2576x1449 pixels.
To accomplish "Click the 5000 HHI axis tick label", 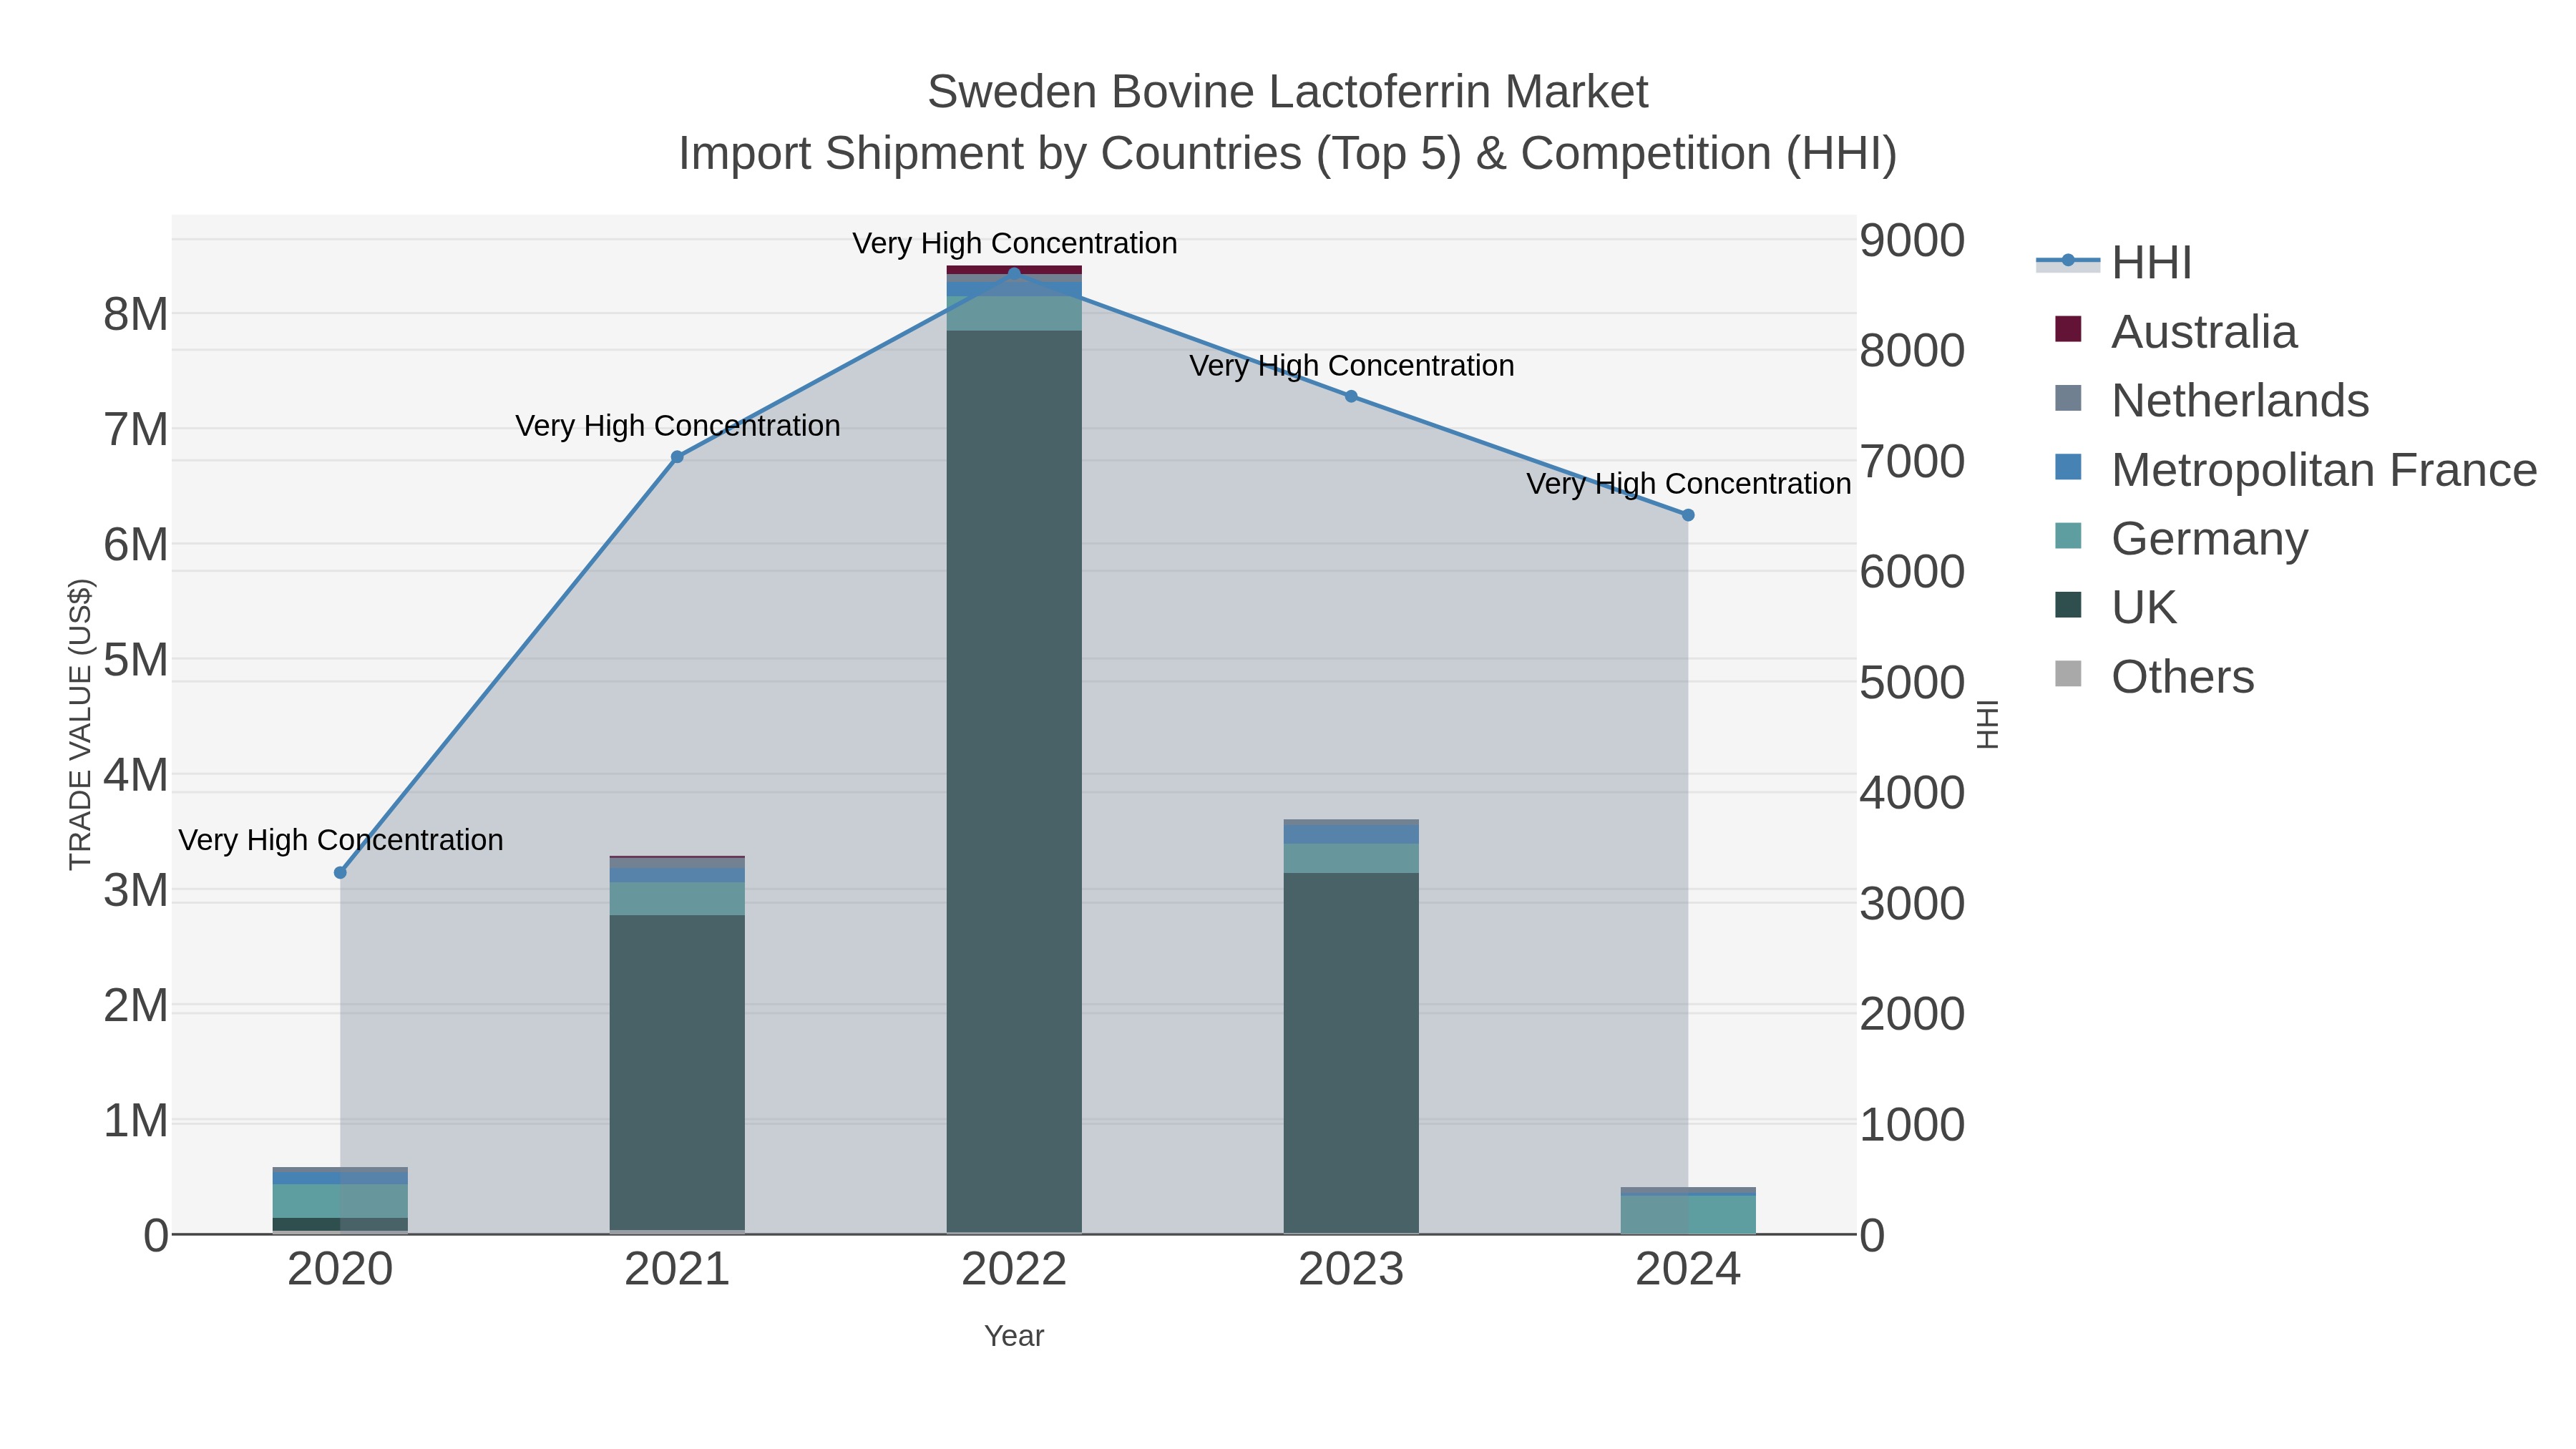I will (1912, 683).
